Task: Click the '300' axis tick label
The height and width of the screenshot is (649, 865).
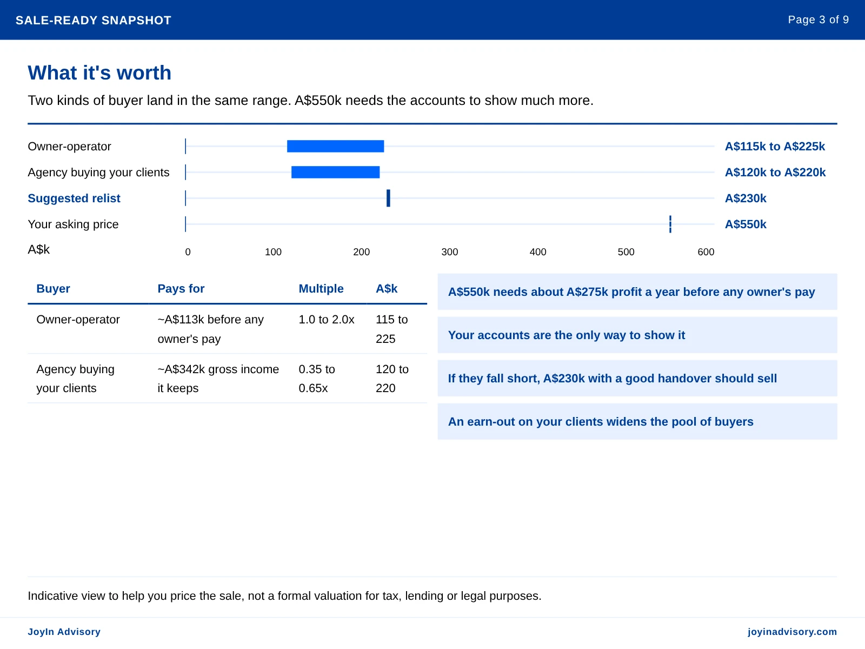Action: (450, 252)
